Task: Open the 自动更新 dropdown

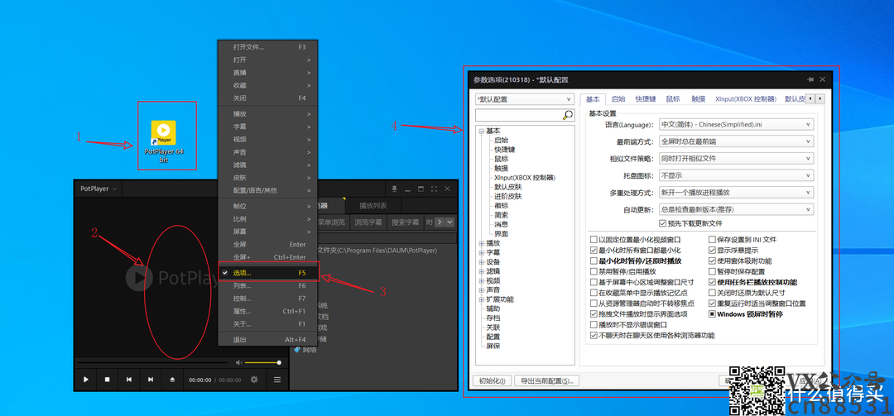Action: click(736, 210)
